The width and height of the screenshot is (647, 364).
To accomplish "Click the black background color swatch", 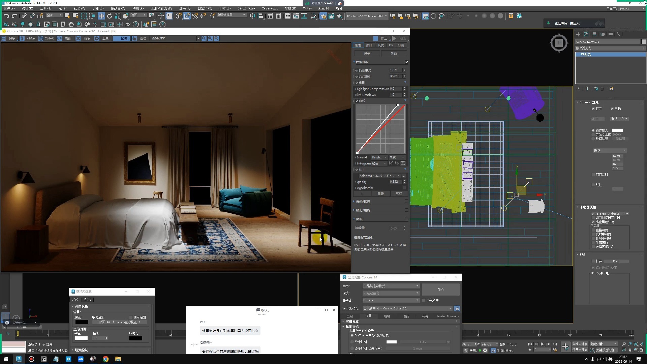I will pos(82,322).
